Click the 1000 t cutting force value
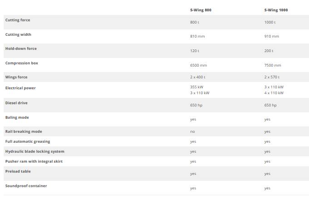The image size is (309, 198). point(270,22)
